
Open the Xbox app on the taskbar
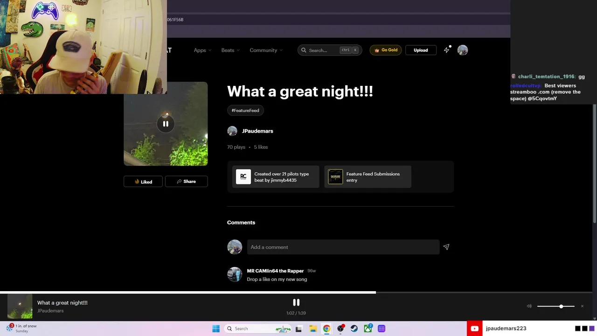point(368,329)
